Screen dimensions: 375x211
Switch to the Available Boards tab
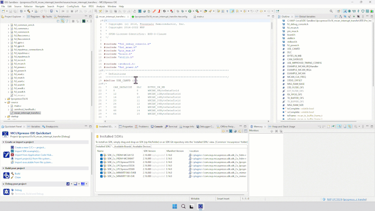[x=122, y=146]
